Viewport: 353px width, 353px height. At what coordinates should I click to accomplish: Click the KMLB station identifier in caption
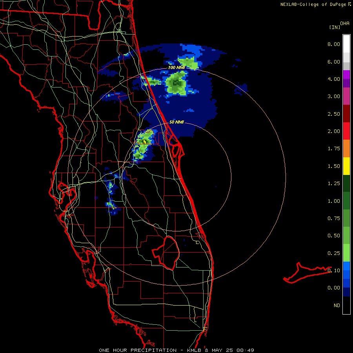tap(194, 350)
